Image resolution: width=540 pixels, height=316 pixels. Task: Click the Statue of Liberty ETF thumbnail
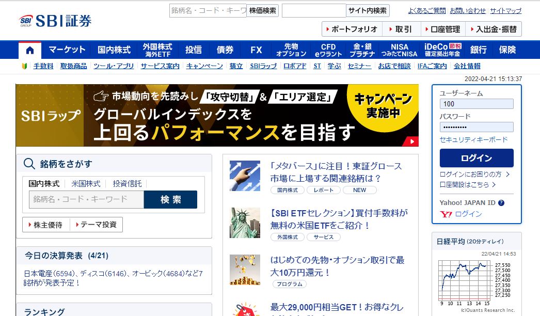(x=245, y=223)
